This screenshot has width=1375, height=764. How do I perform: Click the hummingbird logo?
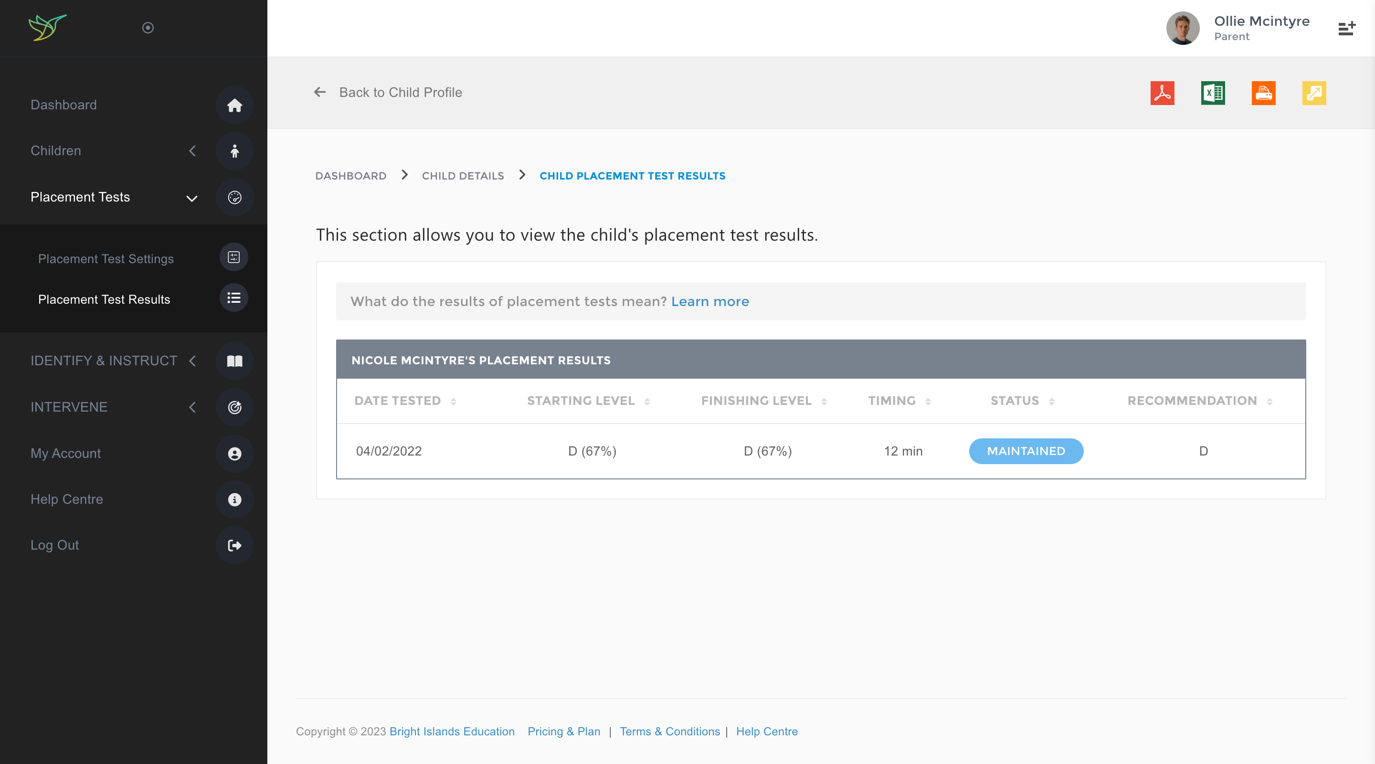pyautogui.click(x=48, y=27)
